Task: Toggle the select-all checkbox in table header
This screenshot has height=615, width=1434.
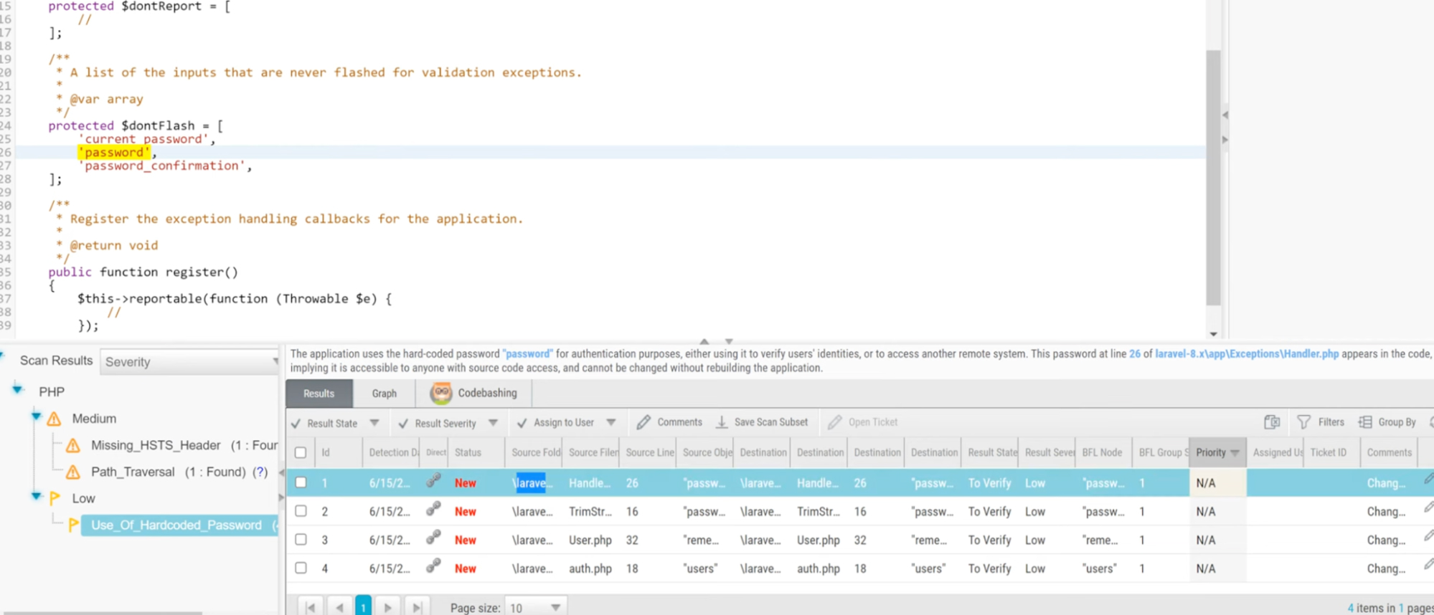Action: 301,453
